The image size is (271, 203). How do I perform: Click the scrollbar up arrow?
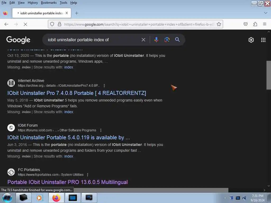(269, 32)
